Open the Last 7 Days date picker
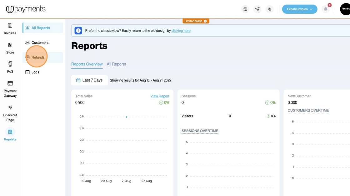This screenshot has width=350, height=196. coord(89,80)
